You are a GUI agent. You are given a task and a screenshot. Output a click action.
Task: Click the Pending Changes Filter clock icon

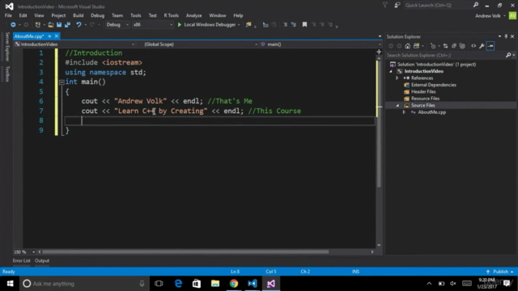tap(433, 46)
